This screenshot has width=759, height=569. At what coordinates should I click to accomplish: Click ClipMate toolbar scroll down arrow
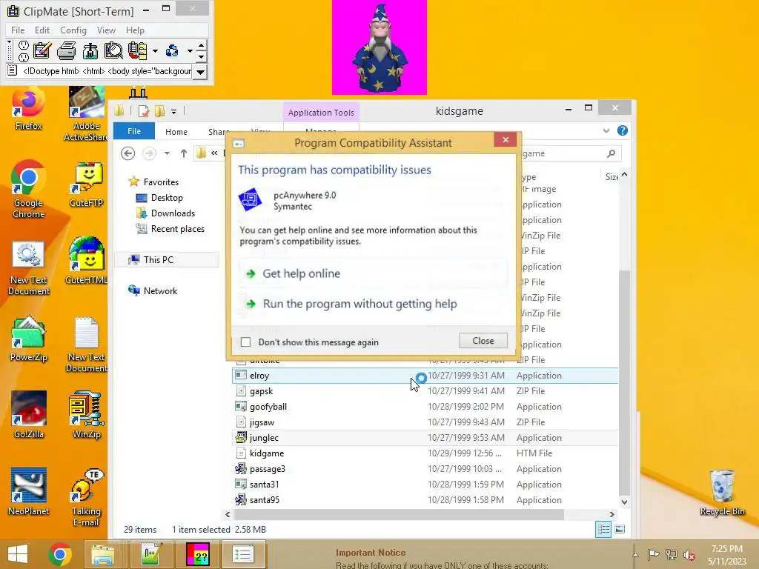[x=202, y=56]
